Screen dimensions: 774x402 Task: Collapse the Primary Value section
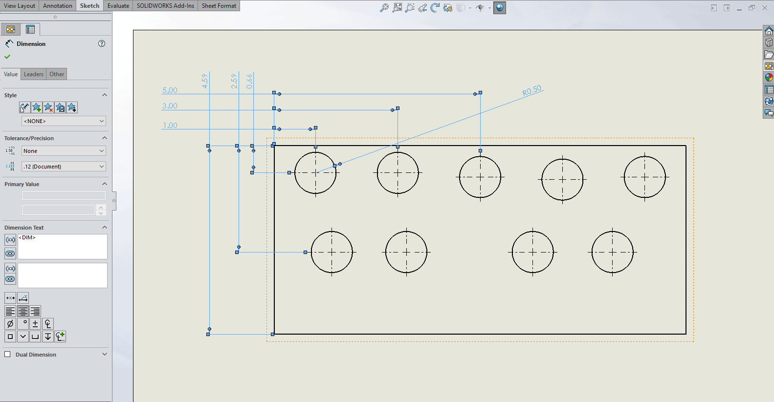104,184
